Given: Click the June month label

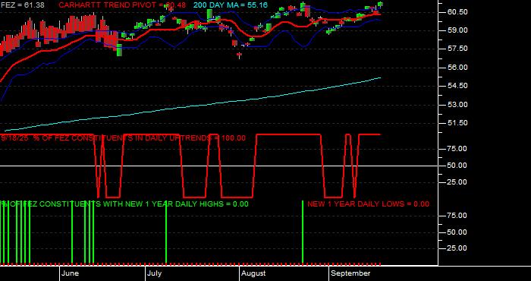Looking at the screenshot, I should tap(71, 273).
